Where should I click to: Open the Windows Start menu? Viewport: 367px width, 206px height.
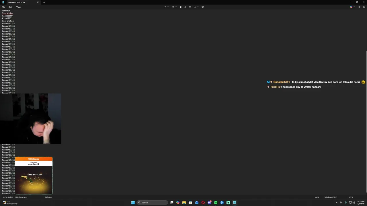pos(133,203)
